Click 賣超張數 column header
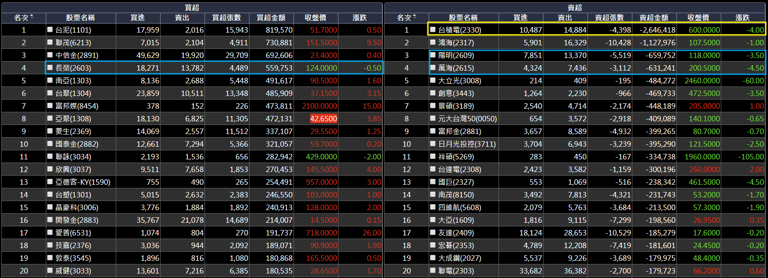 point(610,18)
